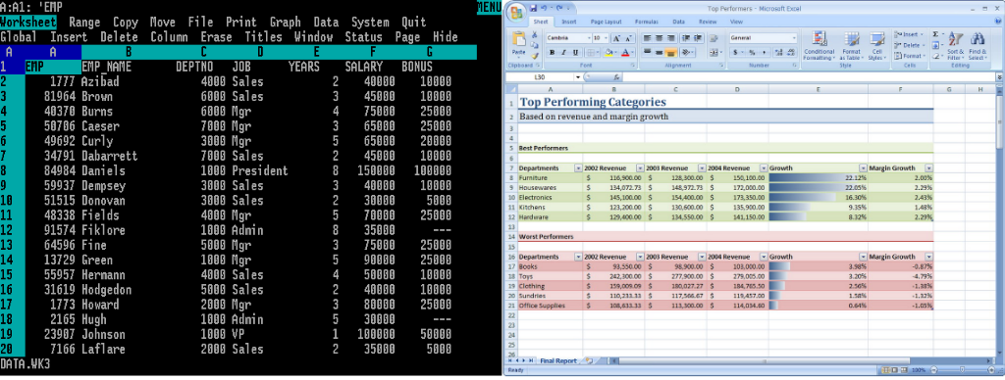Open the Fill Color yellow swatch button
The width and height of the screenshot is (1005, 380).
pos(608,53)
